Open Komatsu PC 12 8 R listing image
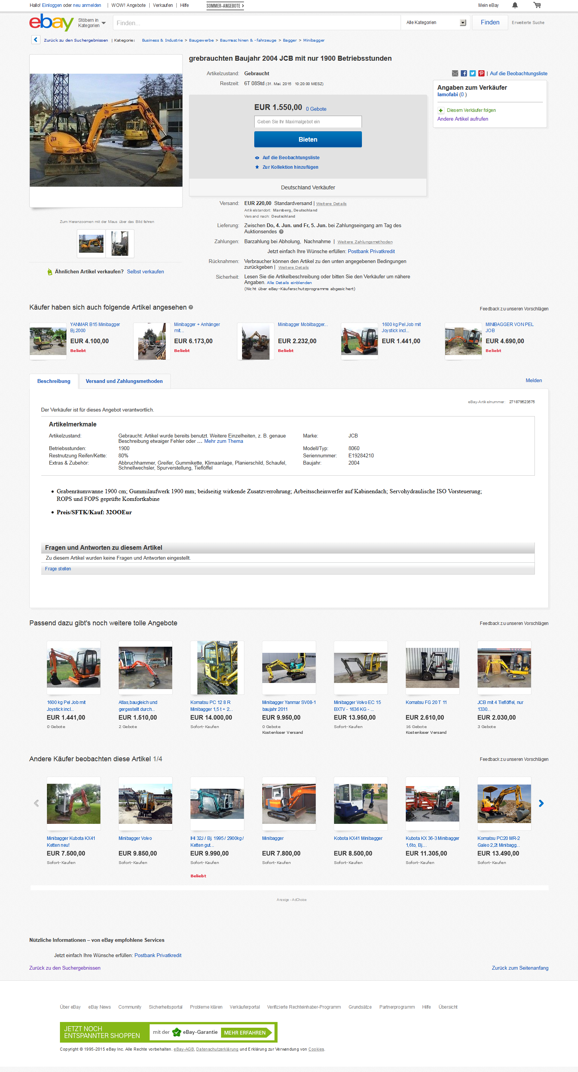The image size is (578, 1072). click(x=217, y=667)
